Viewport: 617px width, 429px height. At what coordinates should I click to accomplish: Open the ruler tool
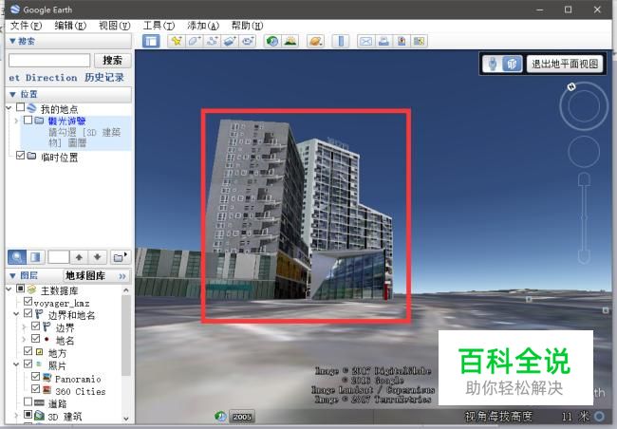[341, 41]
